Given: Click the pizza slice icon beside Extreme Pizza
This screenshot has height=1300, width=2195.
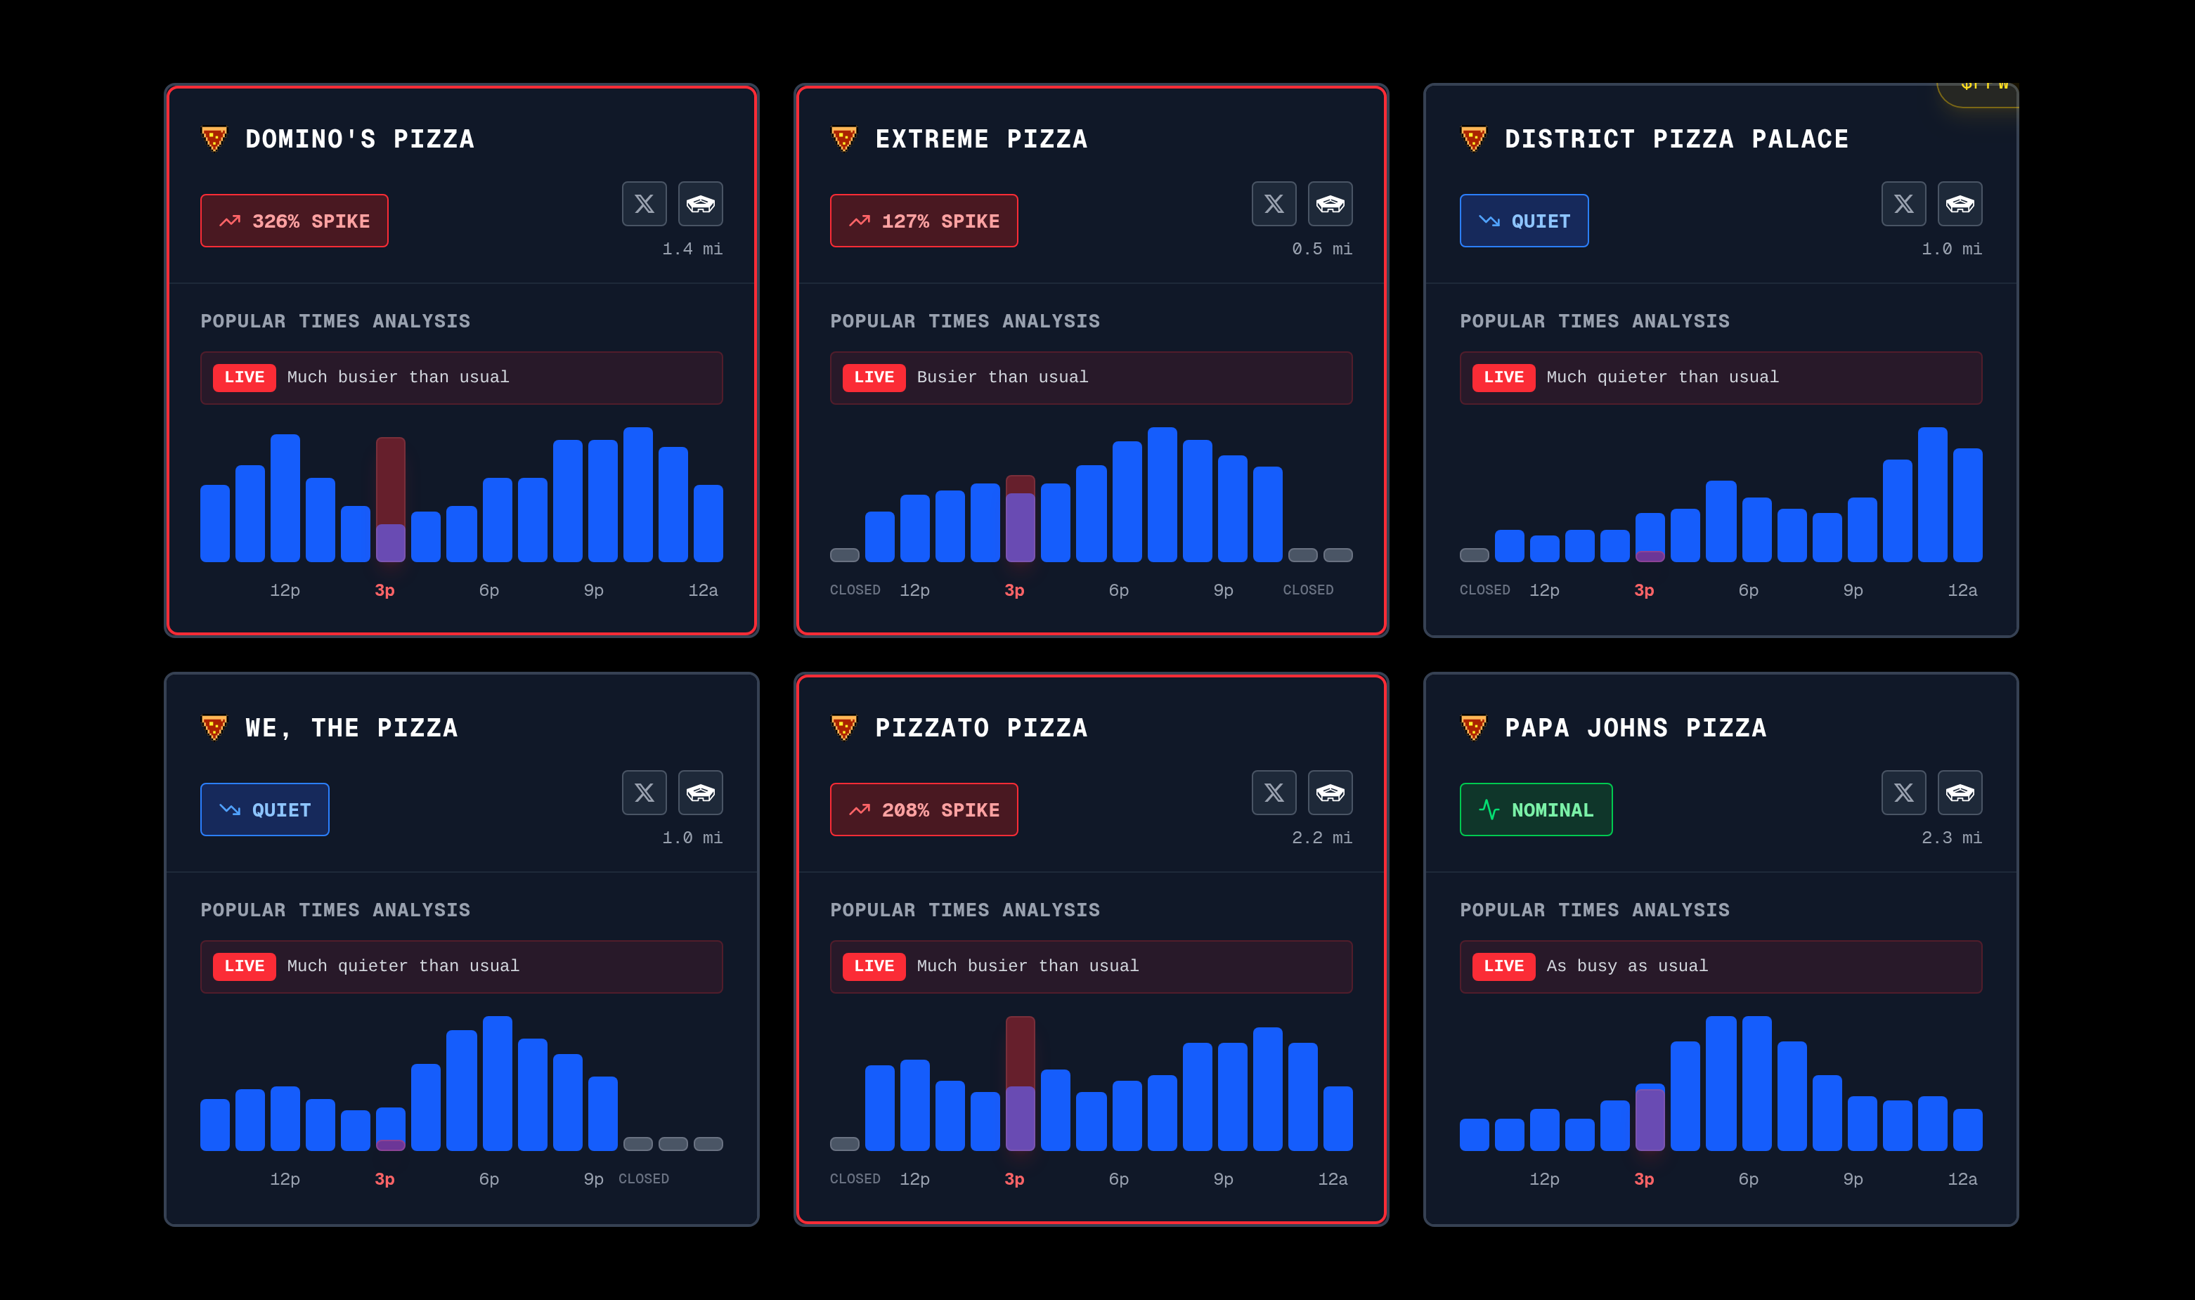Looking at the screenshot, I should (x=843, y=139).
